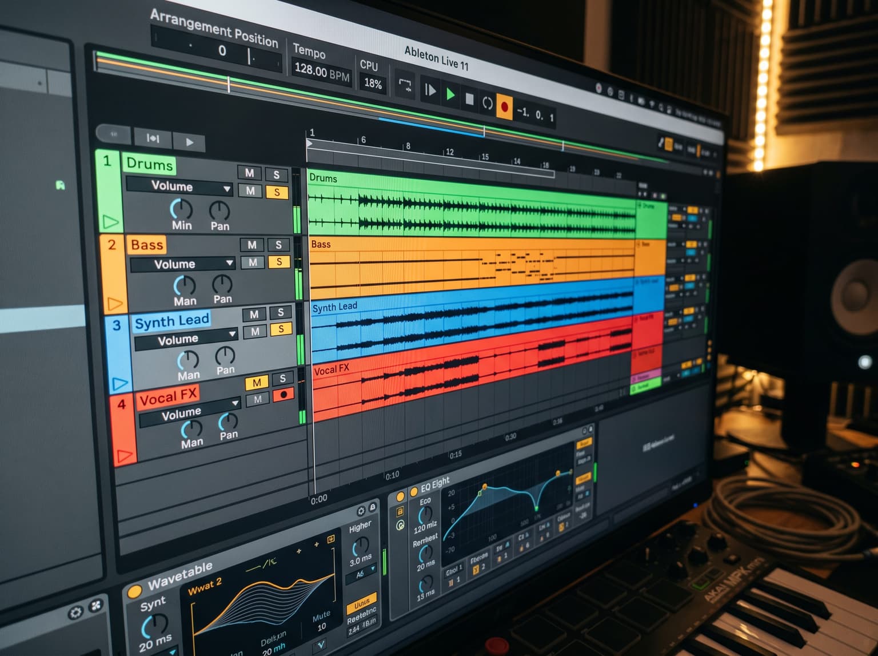
Task: Click the bracket punch icon left of transport
Action: [405, 86]
